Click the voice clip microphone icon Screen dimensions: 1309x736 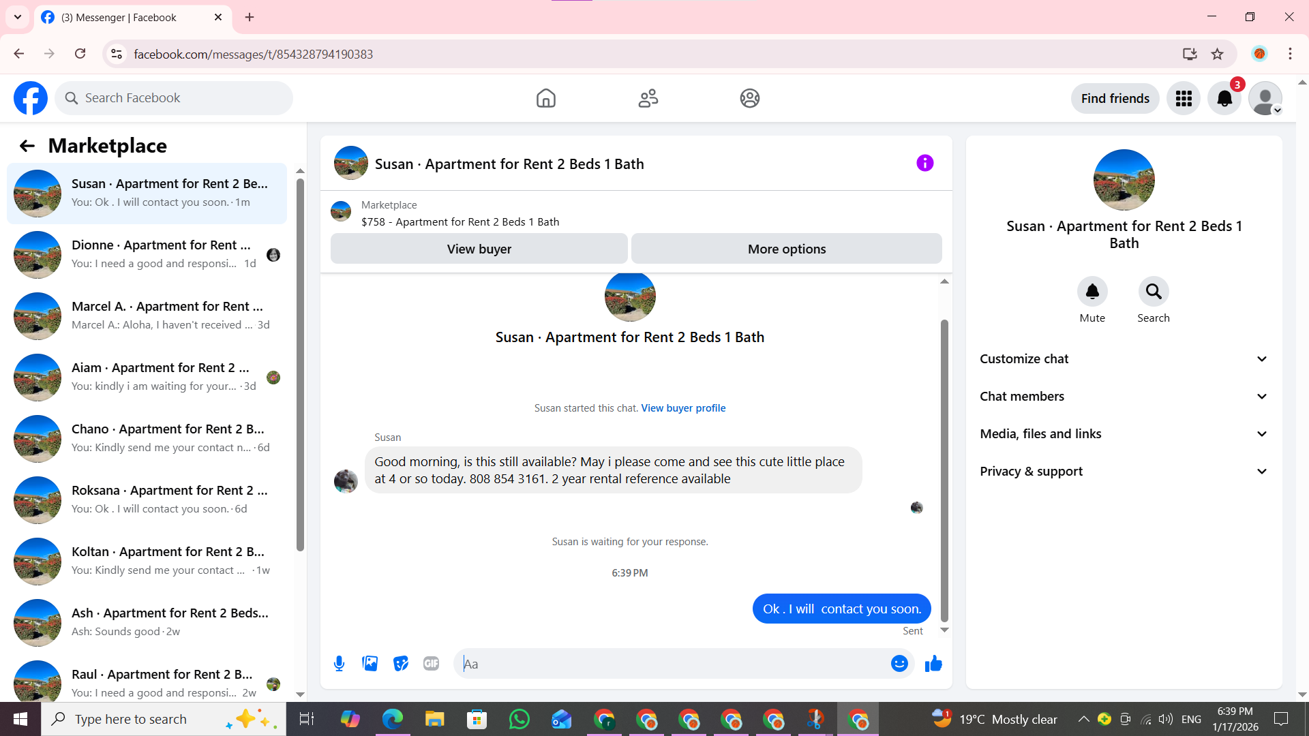pos(339,663)
